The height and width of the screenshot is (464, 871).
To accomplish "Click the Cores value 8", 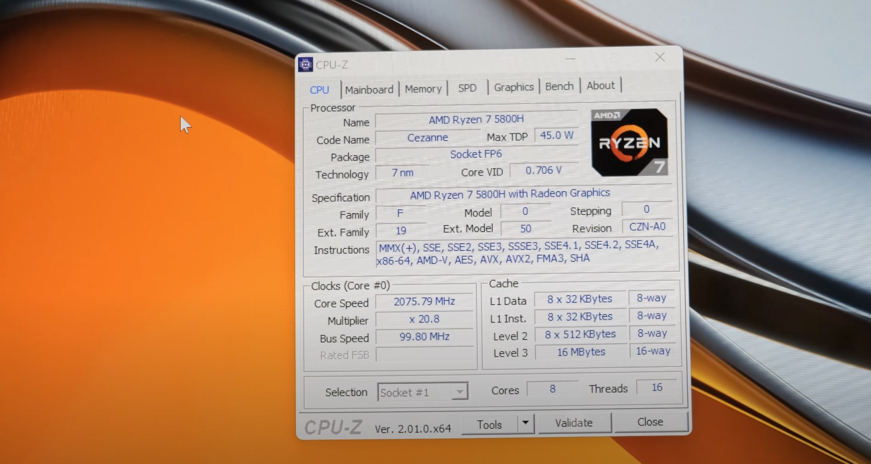I will tap(552, 388).
